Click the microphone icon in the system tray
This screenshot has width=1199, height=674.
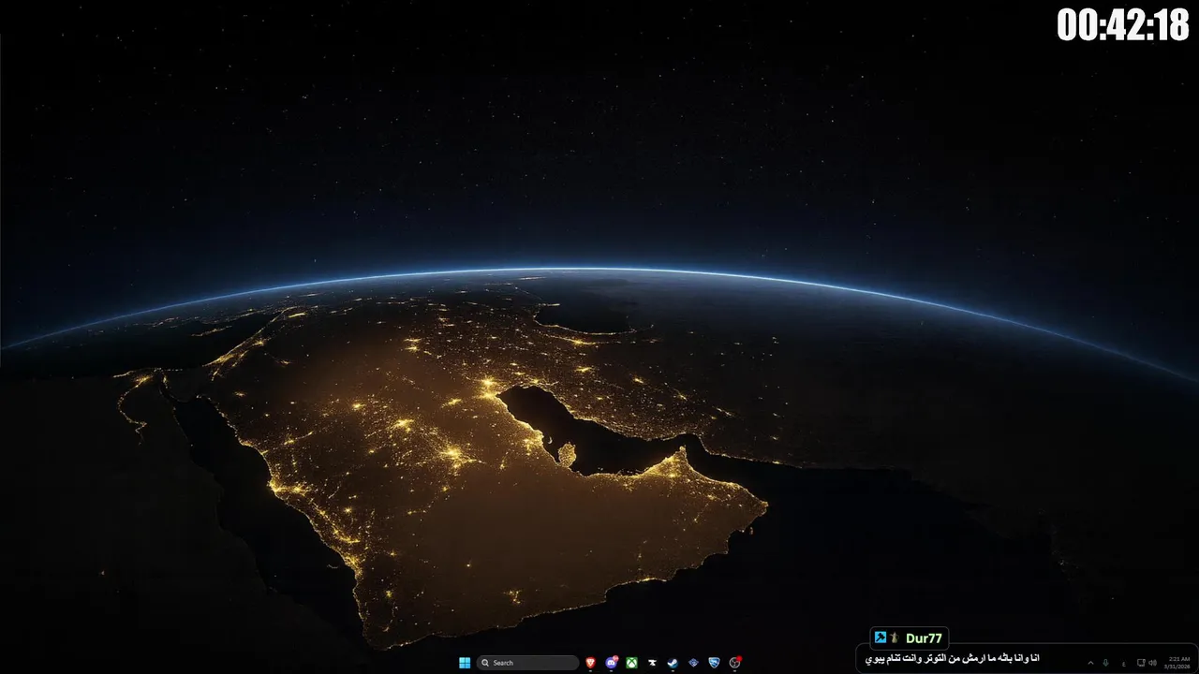[x=1105, y=663]
